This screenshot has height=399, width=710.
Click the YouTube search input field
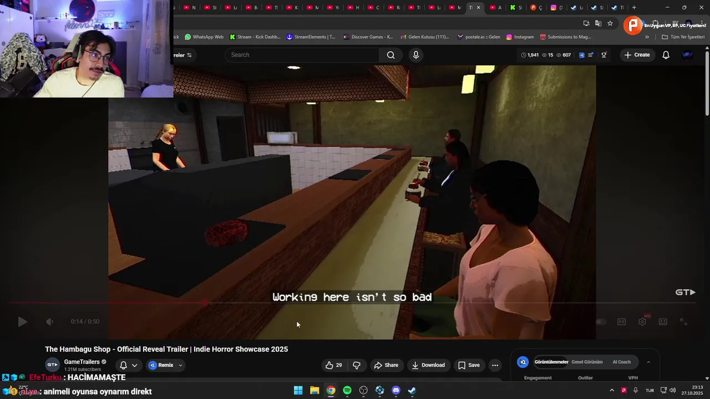pyautogui.click(x=302, y=55)
